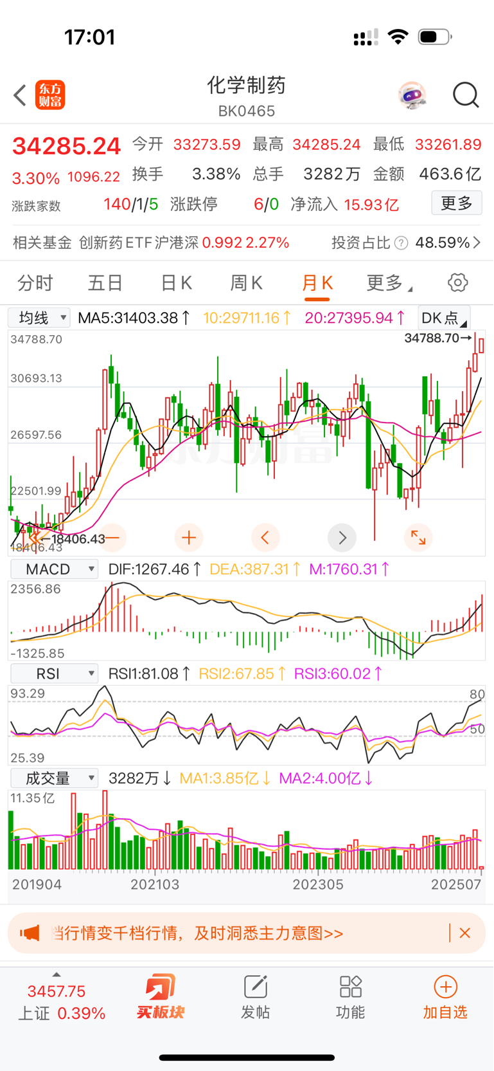Viewport: 494px width, 1071px height.
Task: Open 创新药ETF沪港深 related fund link
Action: (x=184, y=243)
